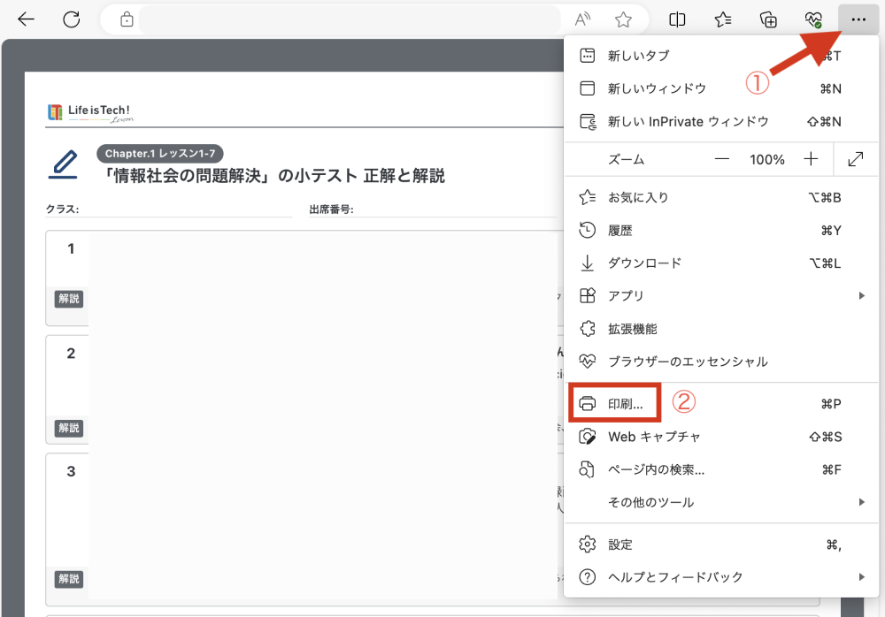
Task: Reload the page with refresh icon
Action: (72, 19)
